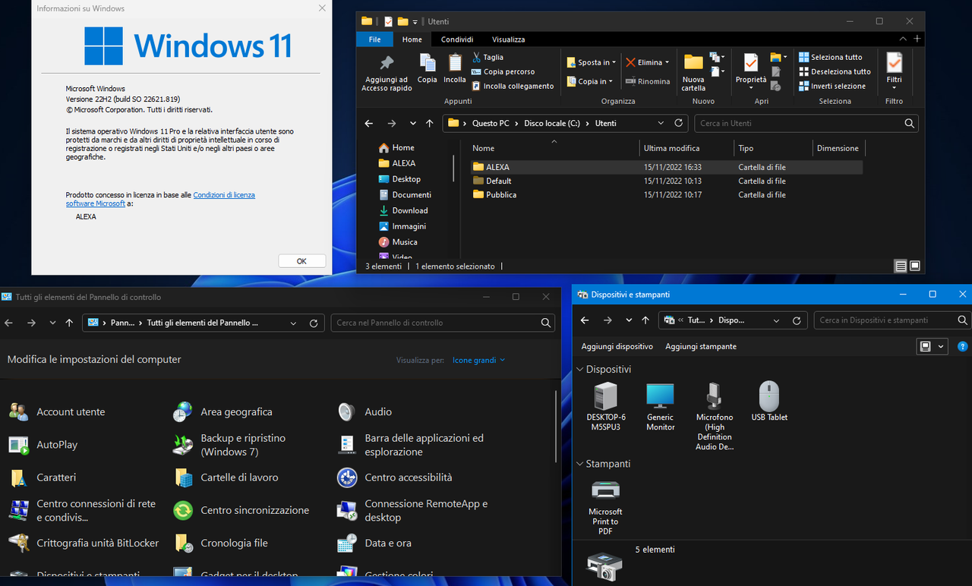The image size is (972, 586).
Task: Switch to the Home ribbon tab
Action: click(412, 39)
